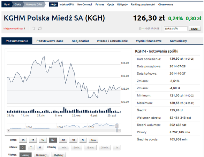This screenshot has height=157, width=204.
Task: Click the 2005 label in chart navigator
Action: coord(60,127)
